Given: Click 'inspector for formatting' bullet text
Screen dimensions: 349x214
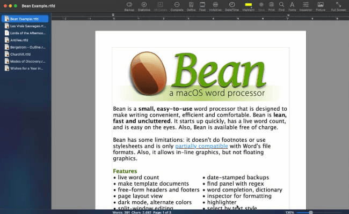Looking at the screenshot, I should pos(239,196).
